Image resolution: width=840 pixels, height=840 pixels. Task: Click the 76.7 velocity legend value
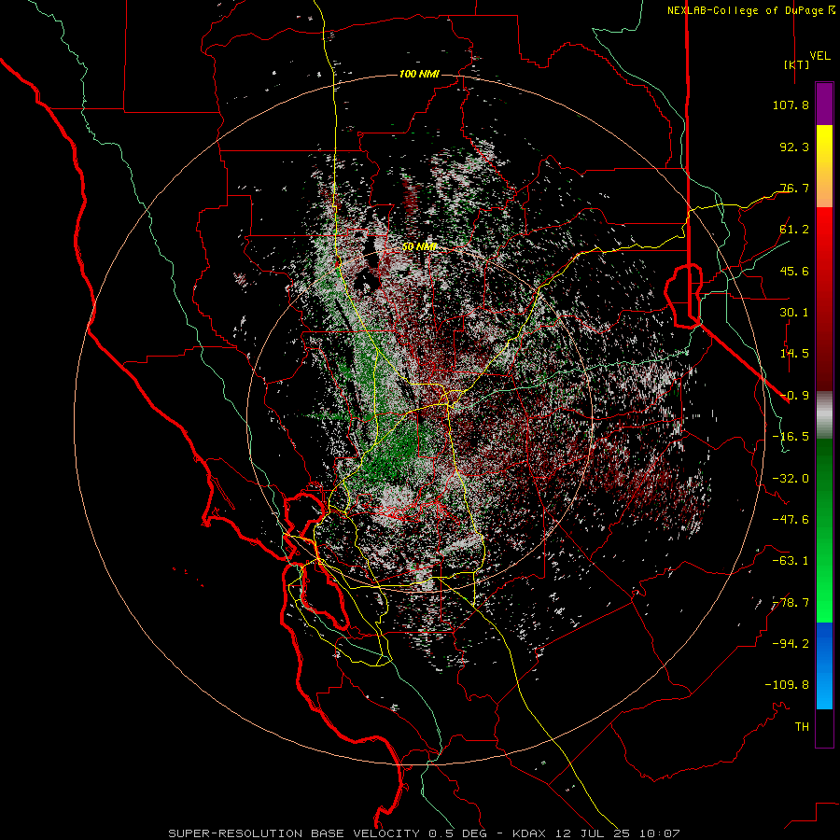(794, 188)
